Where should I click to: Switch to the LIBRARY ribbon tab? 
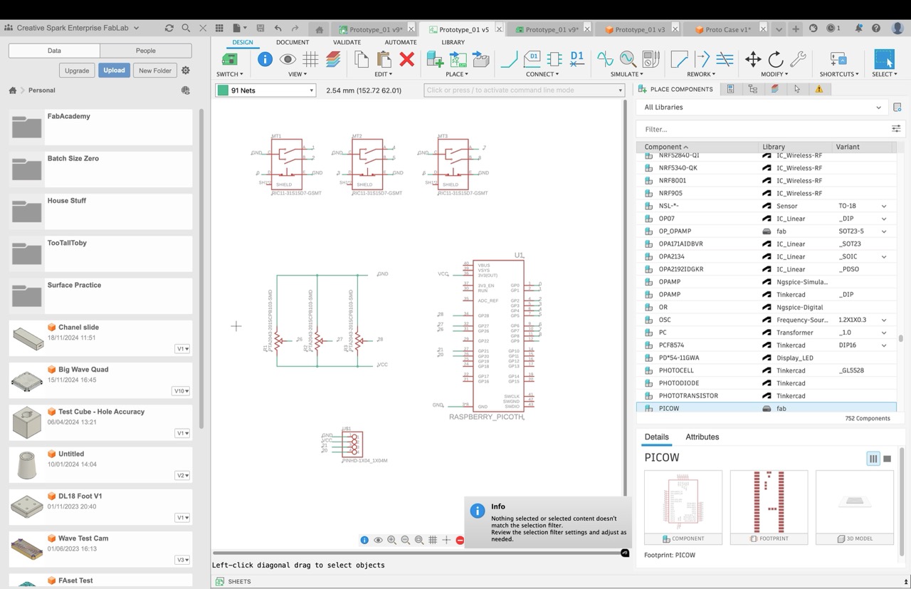(x=453, y=42)
